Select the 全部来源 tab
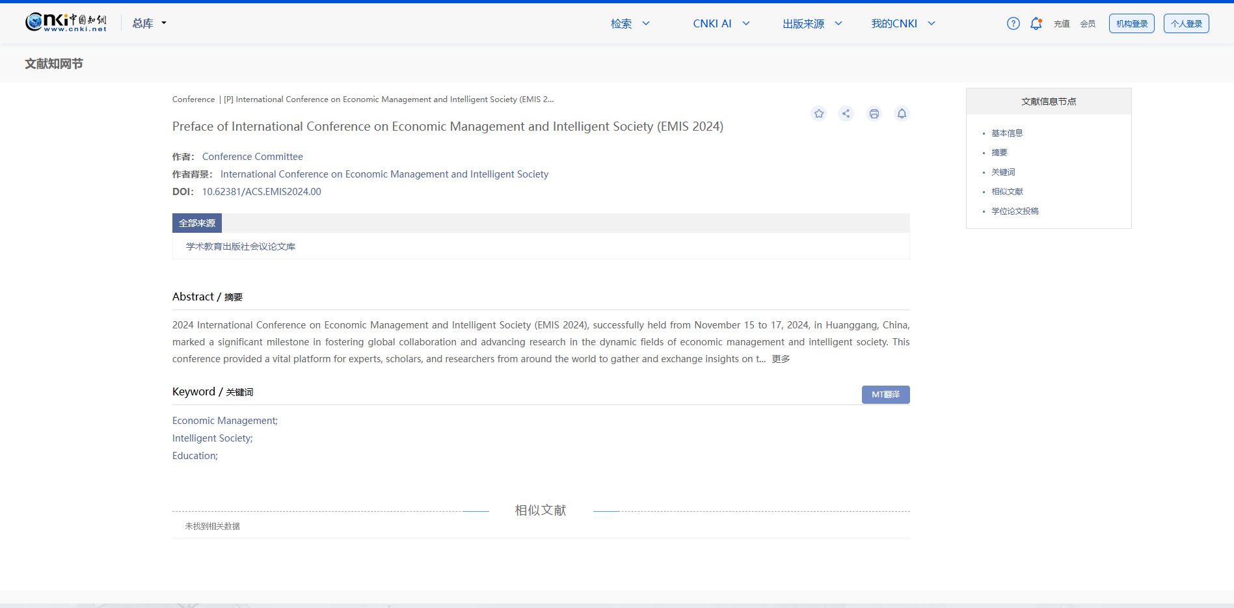Screen dimensions: 1234x608 197,223
